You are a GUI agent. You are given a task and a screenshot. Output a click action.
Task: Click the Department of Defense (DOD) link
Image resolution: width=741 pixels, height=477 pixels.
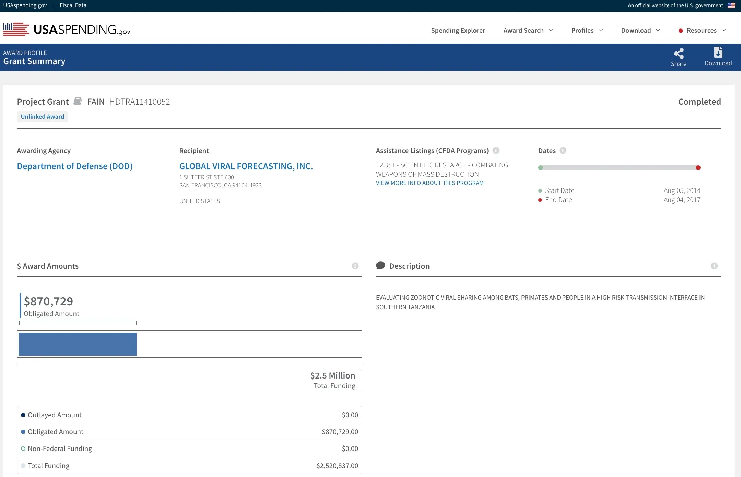(x=74, y=166)
